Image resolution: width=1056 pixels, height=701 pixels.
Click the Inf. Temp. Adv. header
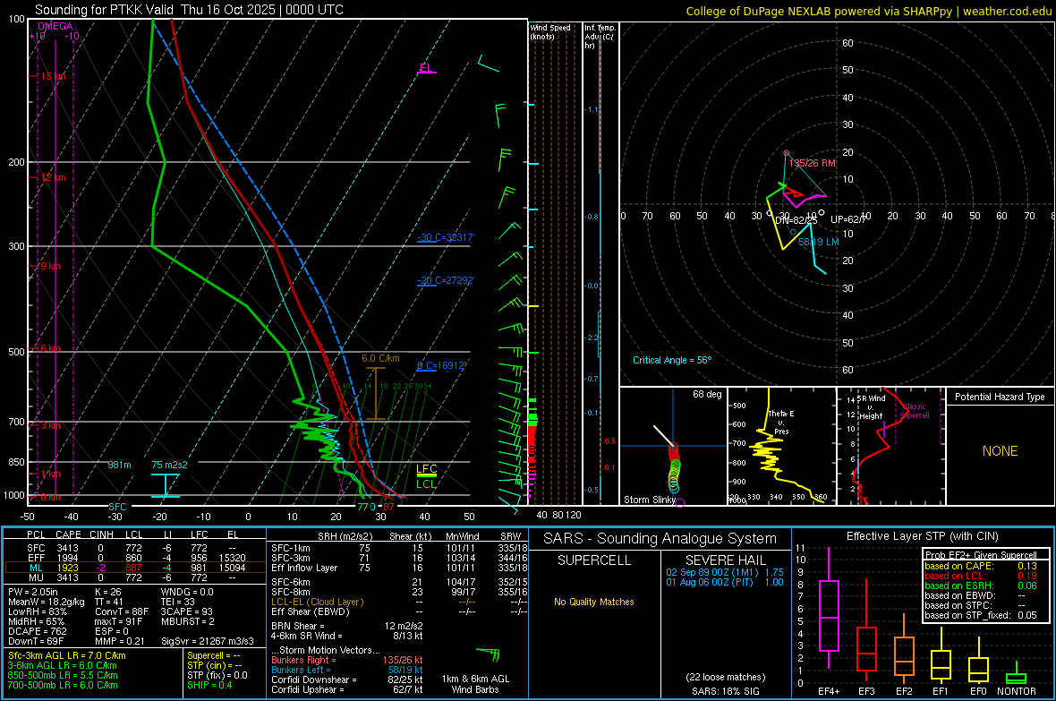point(599,37)
